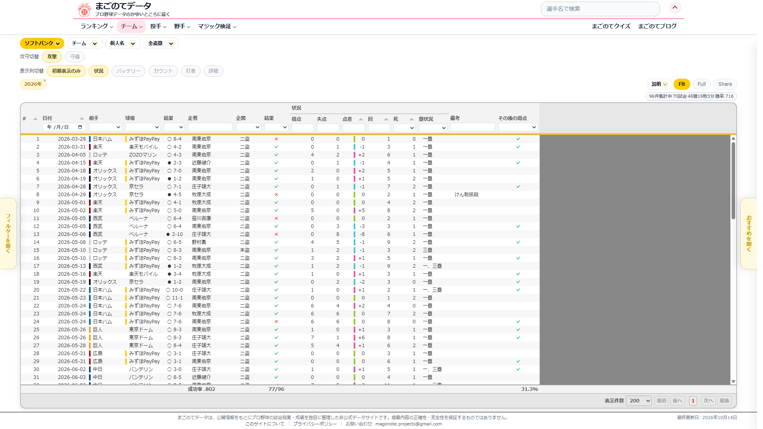
Task: Open the date picker calendar icon
Action: point(80,127)
